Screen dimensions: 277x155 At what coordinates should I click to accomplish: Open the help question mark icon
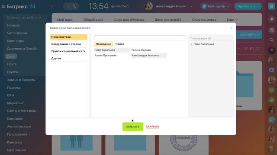(x=271, y=6)
